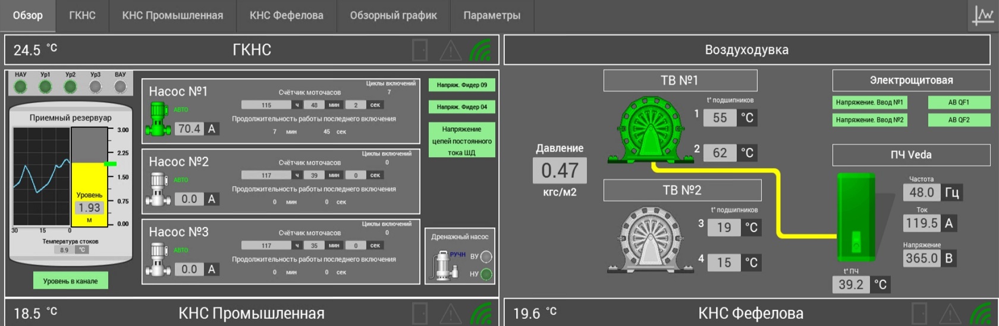Click bearing 4 temperature value 15
This screenshot has width=999, height=326.
[724, 262]
